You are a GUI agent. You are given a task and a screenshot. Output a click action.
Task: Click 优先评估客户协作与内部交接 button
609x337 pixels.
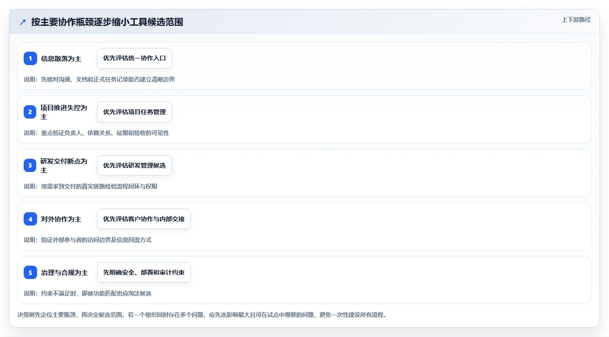pyautogui.click(x=144, y=219)
